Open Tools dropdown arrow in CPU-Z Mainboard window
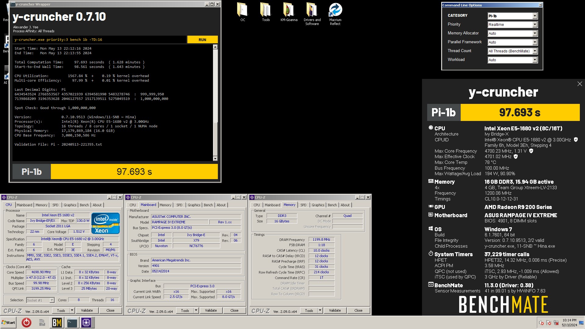The width and height of the screenshot is (585, 329). pos(196,310)
